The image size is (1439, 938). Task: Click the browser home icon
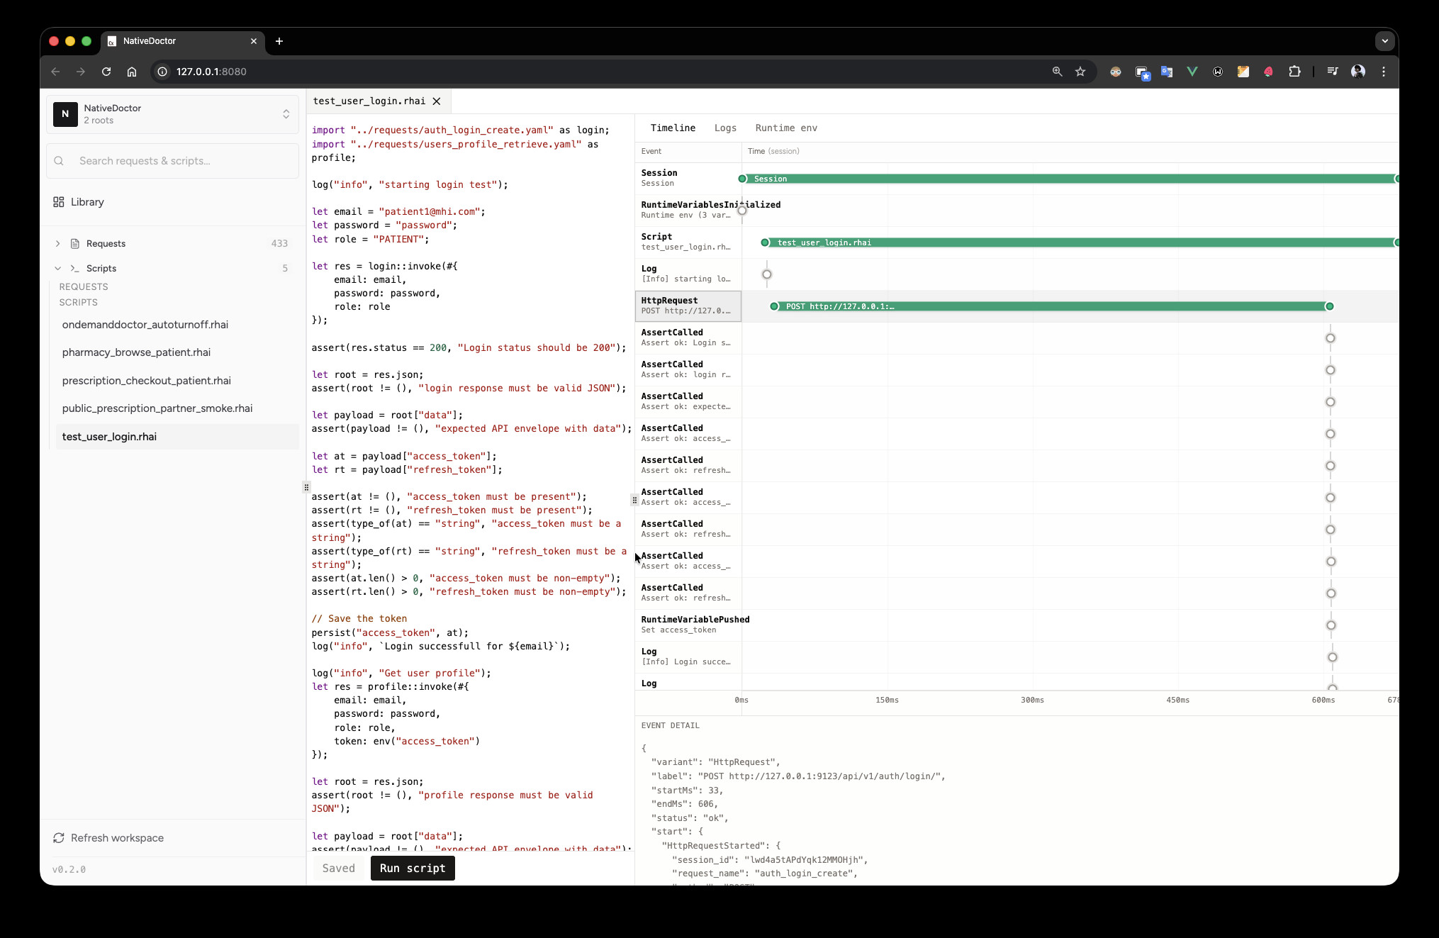132,72
